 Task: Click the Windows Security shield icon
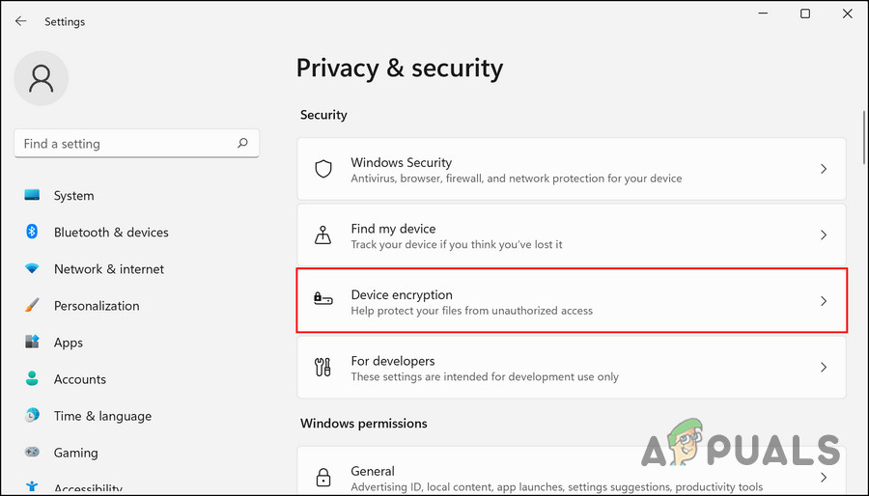tap(323, 169)
